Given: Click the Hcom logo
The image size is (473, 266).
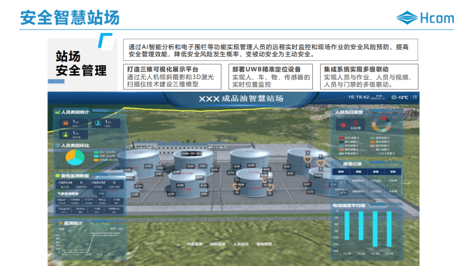Looking at the screenshot, I should (x=425, y=17).
